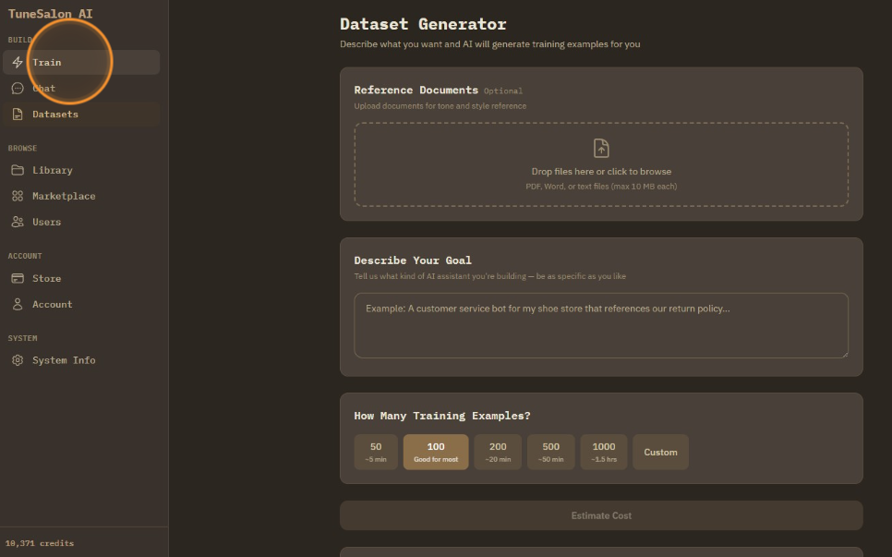
Task: Click the Chat speech bubble icon
Action: pos(18,89)
